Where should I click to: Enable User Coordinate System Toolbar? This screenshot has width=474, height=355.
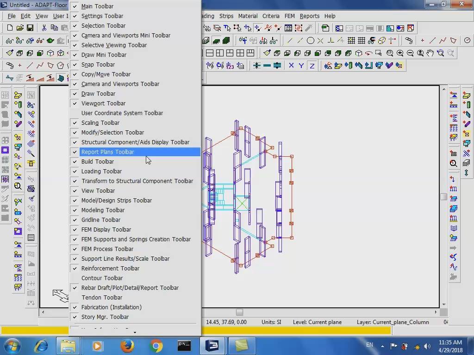coord(135,113)
